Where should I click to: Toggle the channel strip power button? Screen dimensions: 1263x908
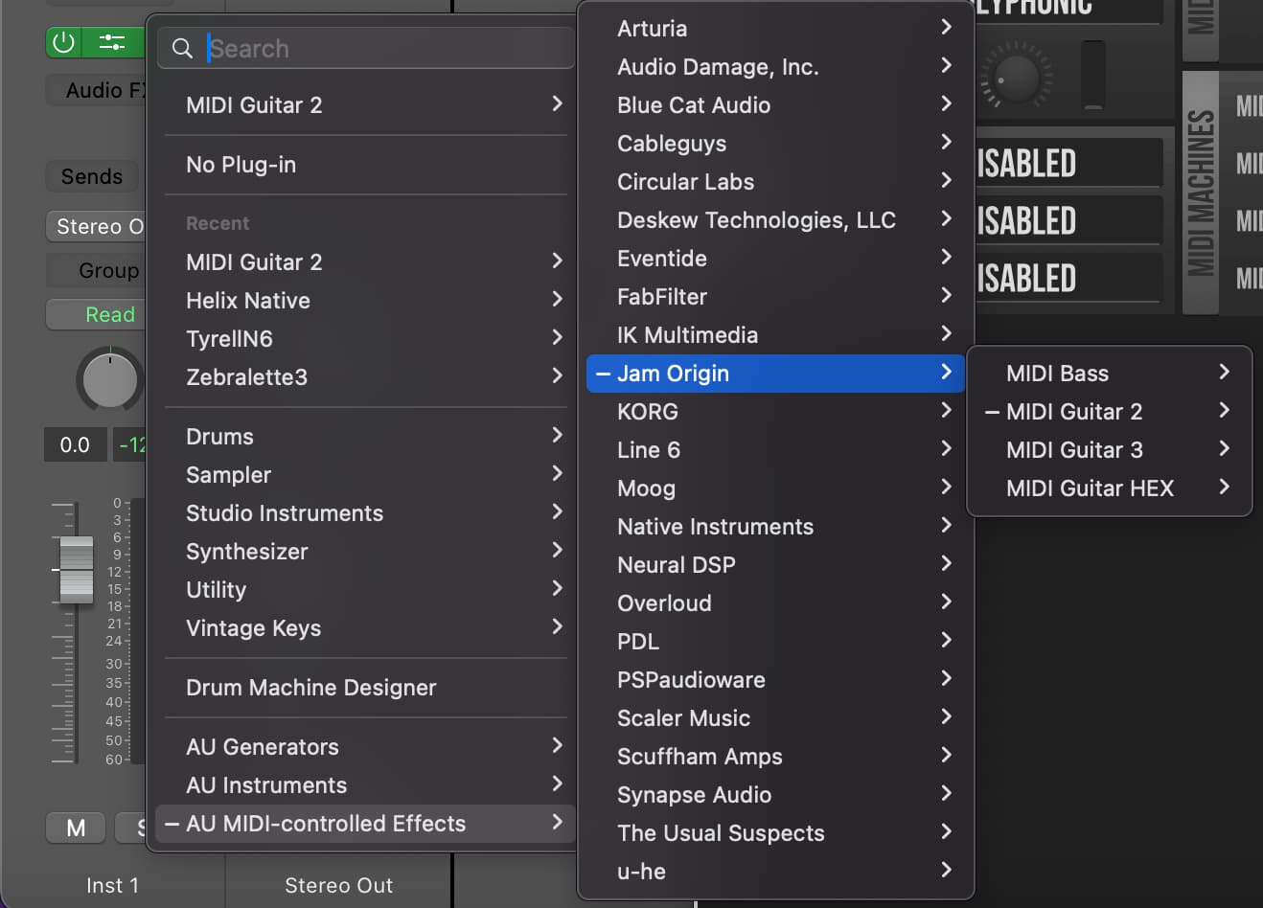(x=64, y=42)
